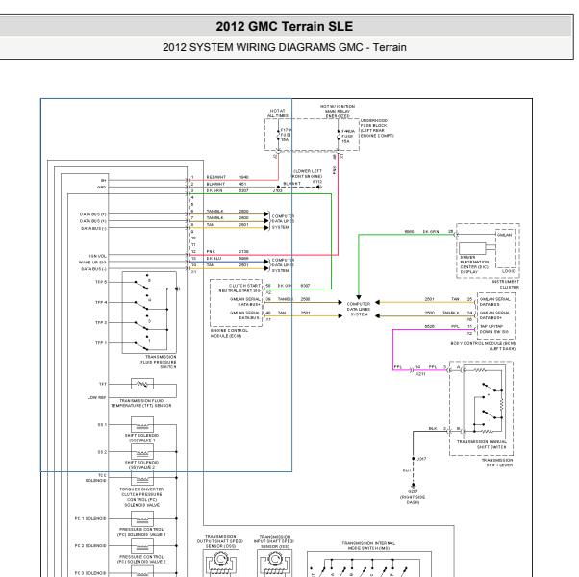The image size is (579, 577).
Task: Click the 'J317' splice label
Action: [x=421, y=459]
